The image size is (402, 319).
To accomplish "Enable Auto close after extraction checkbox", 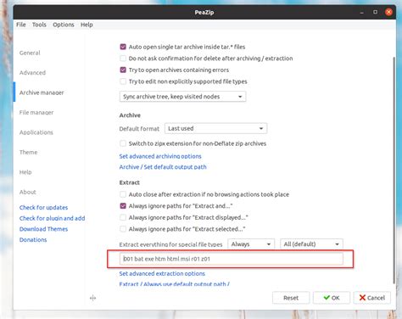I will click(123, 194).
